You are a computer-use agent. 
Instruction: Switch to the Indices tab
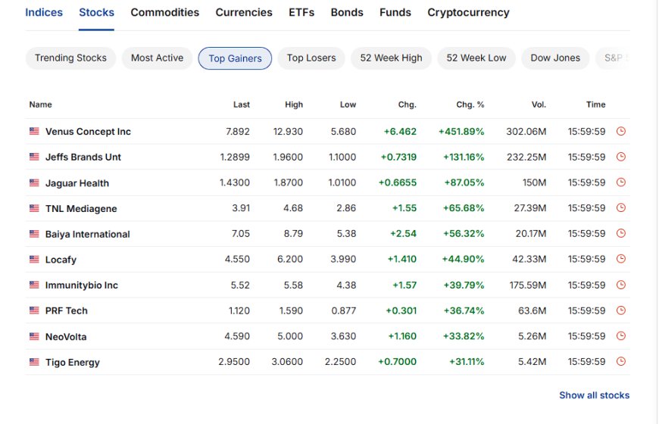(44, 13)
